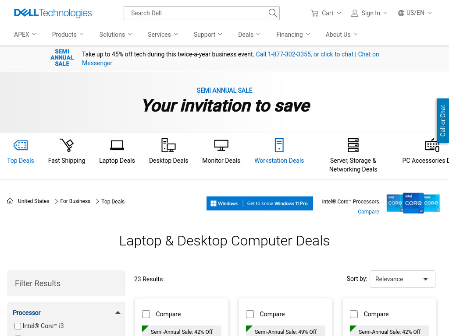Click the SEMI ANNUAL SALE hero heading
The image size is (449, 336).
(x=224, y=91)
